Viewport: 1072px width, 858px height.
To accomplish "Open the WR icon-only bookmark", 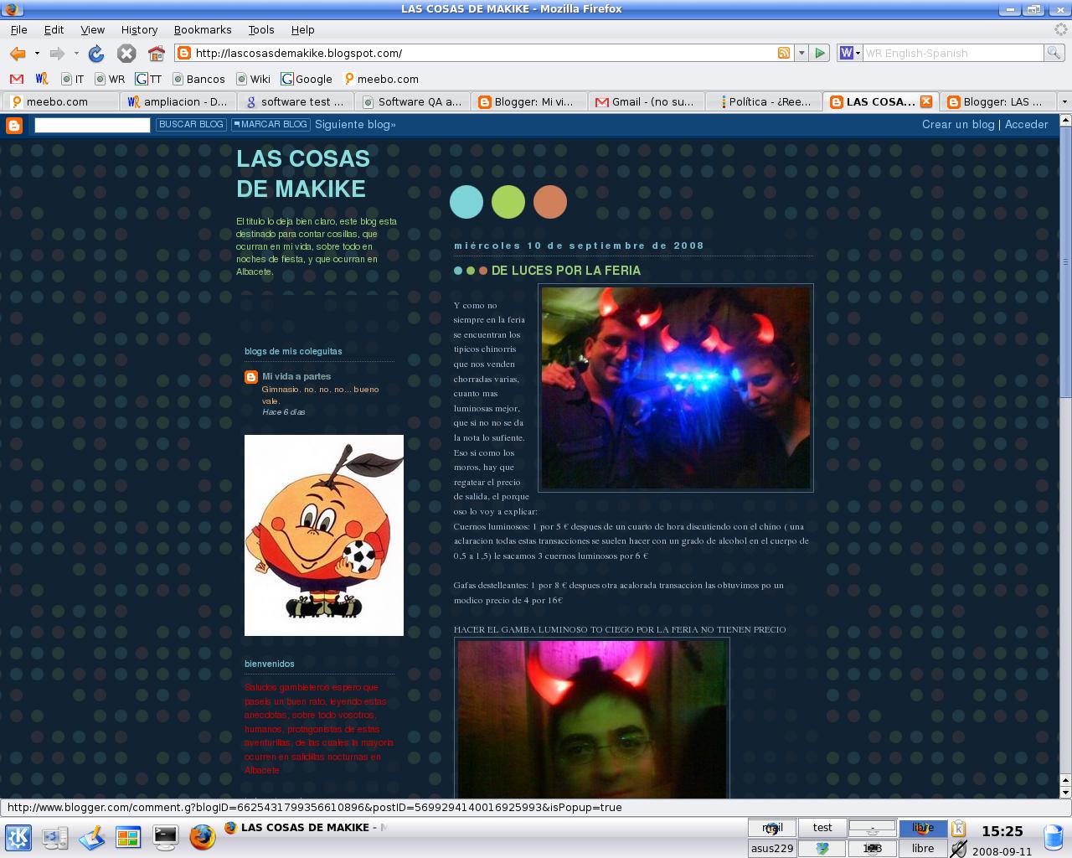I will [x=42, y=79].
